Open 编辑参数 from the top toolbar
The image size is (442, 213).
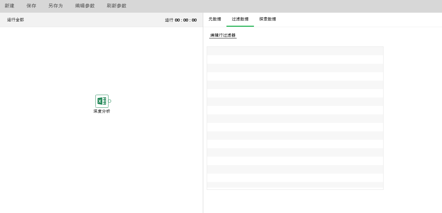(x=85, y=6)
